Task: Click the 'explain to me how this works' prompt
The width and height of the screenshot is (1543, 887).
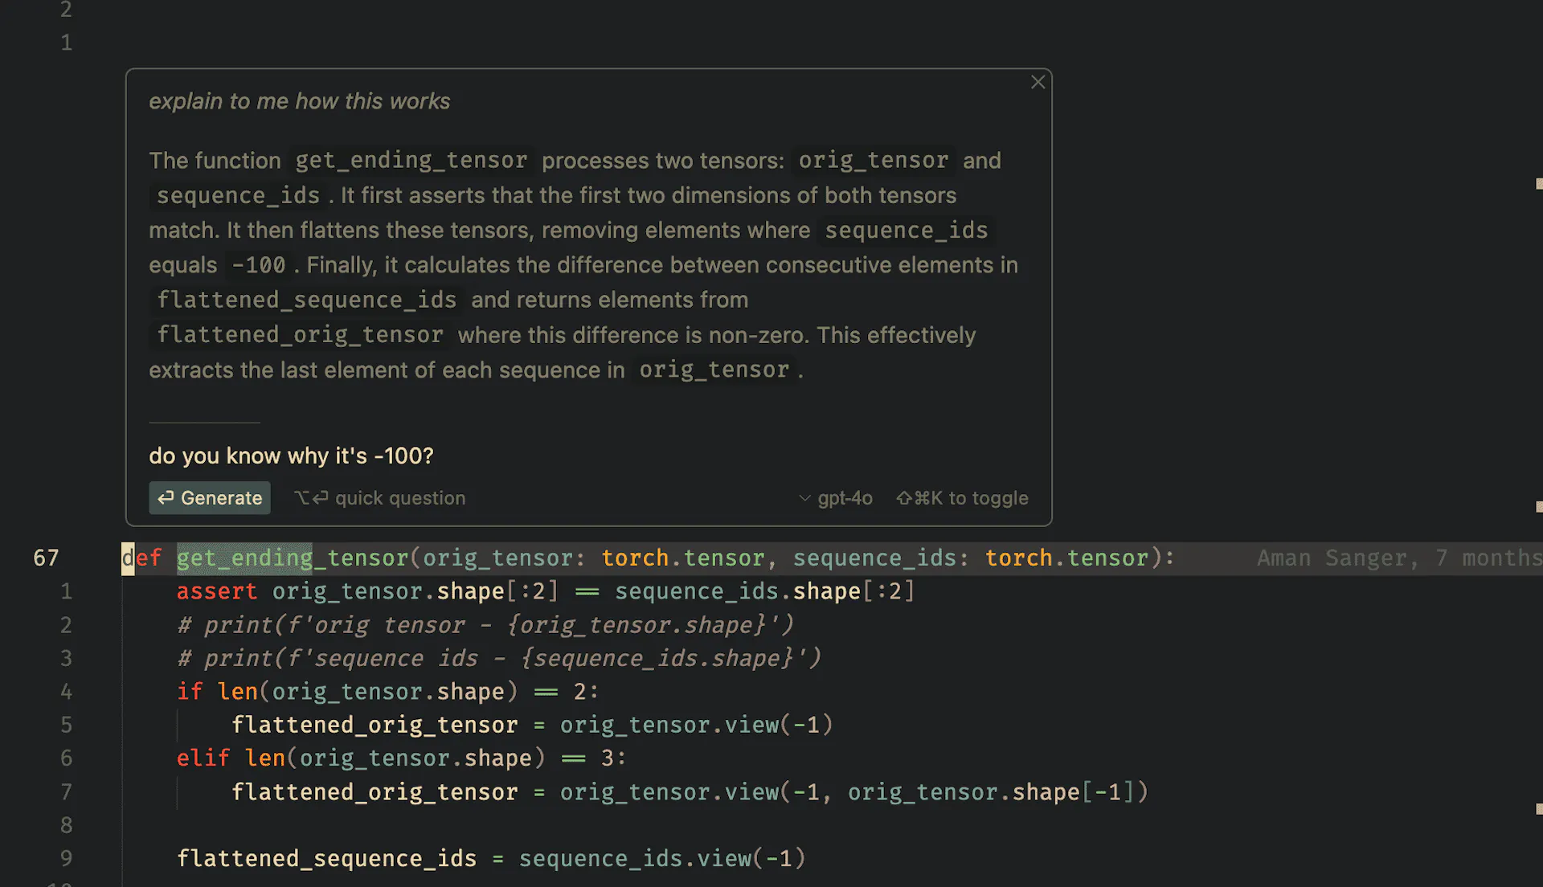Action: 299,101
